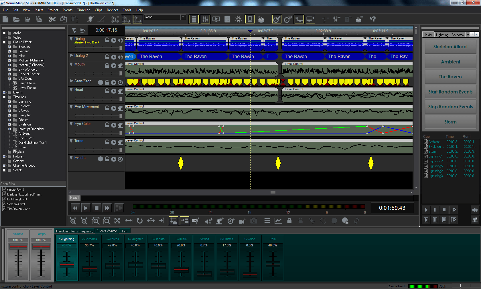Collapse the Dialog track triangle
The width and height of the screenshot is (481, 289).
[x=72, y=39]
